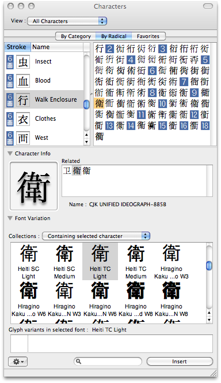Select related character 卫
Screen dimensions: 221x383
click(x=67, y=170)
